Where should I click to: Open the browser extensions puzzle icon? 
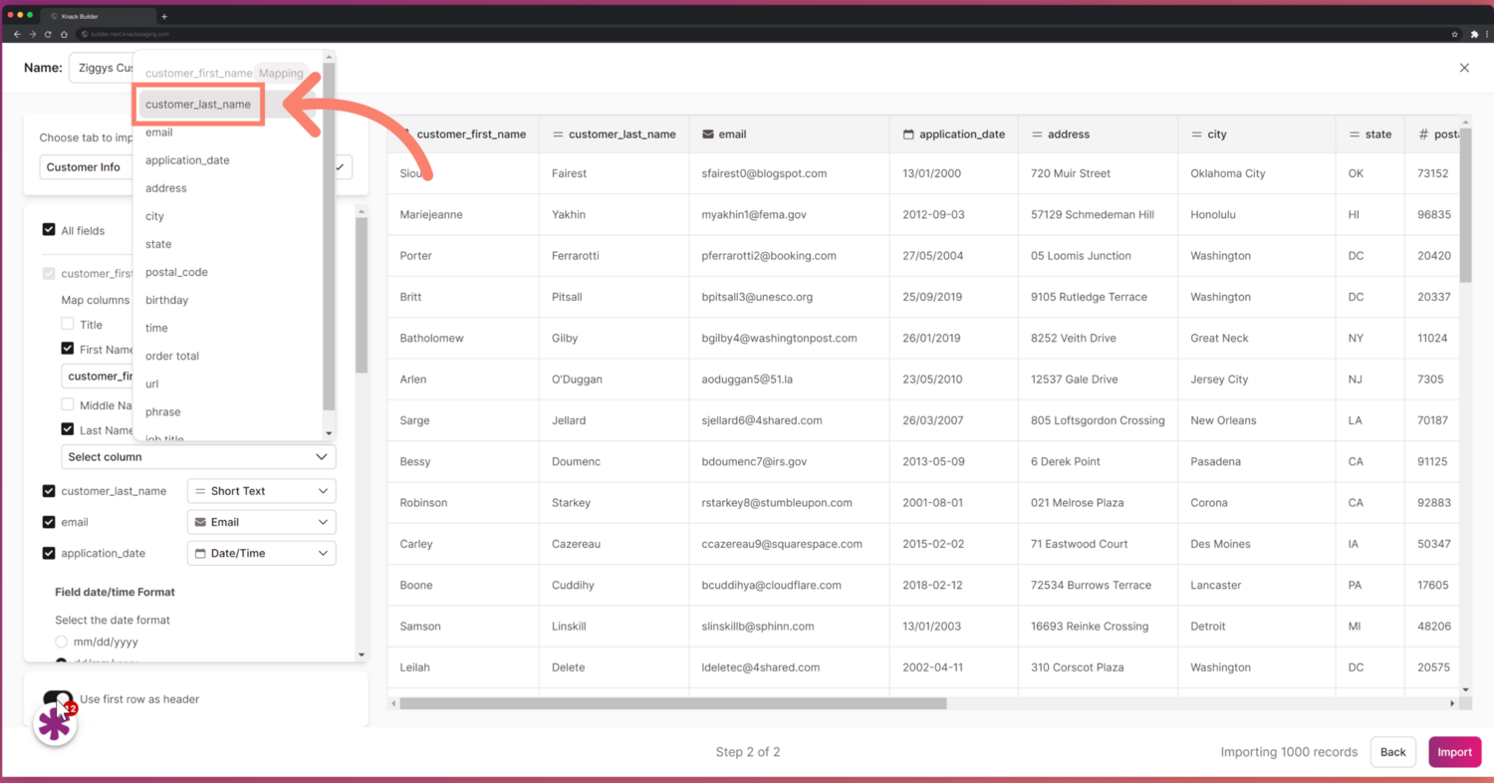tap(1474, 34)
